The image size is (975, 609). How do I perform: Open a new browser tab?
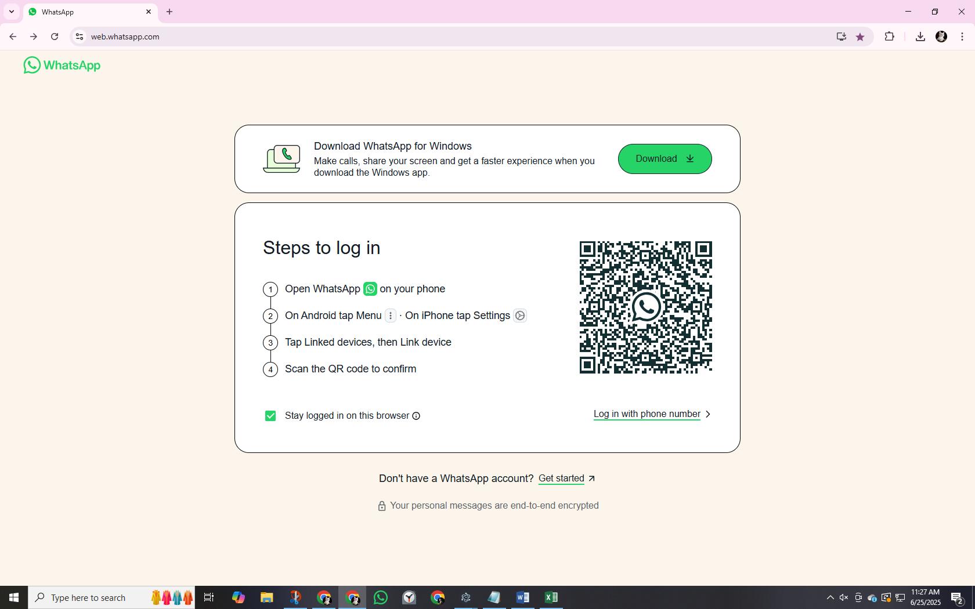tap(169, 12)
